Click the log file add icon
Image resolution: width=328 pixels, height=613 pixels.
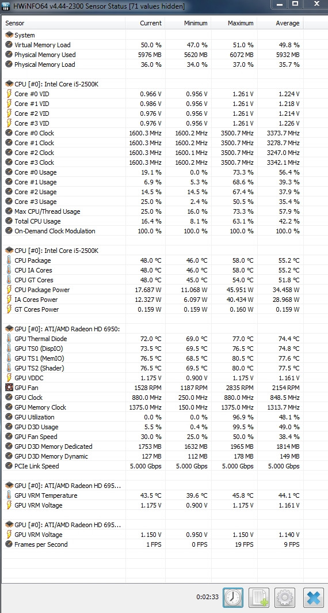pos(258,597)
